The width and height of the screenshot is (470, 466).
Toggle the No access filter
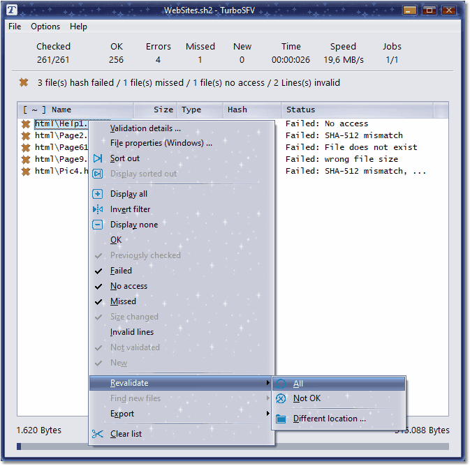pos(182,286)
